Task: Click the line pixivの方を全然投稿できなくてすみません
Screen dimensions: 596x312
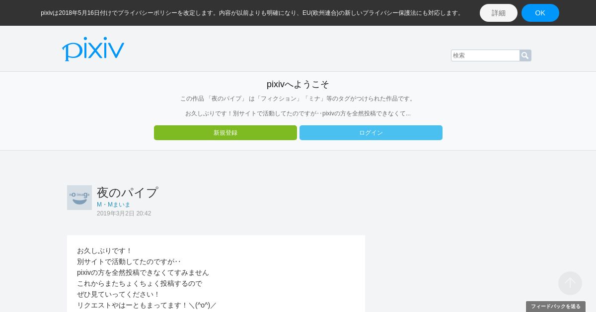Action: pyautogui.click(x=143, y=272)
